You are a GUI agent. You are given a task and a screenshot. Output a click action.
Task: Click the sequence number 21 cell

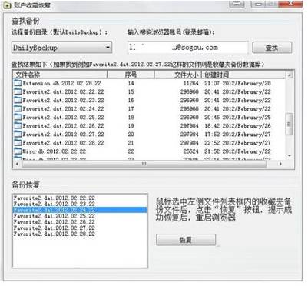tap(131, 143)
